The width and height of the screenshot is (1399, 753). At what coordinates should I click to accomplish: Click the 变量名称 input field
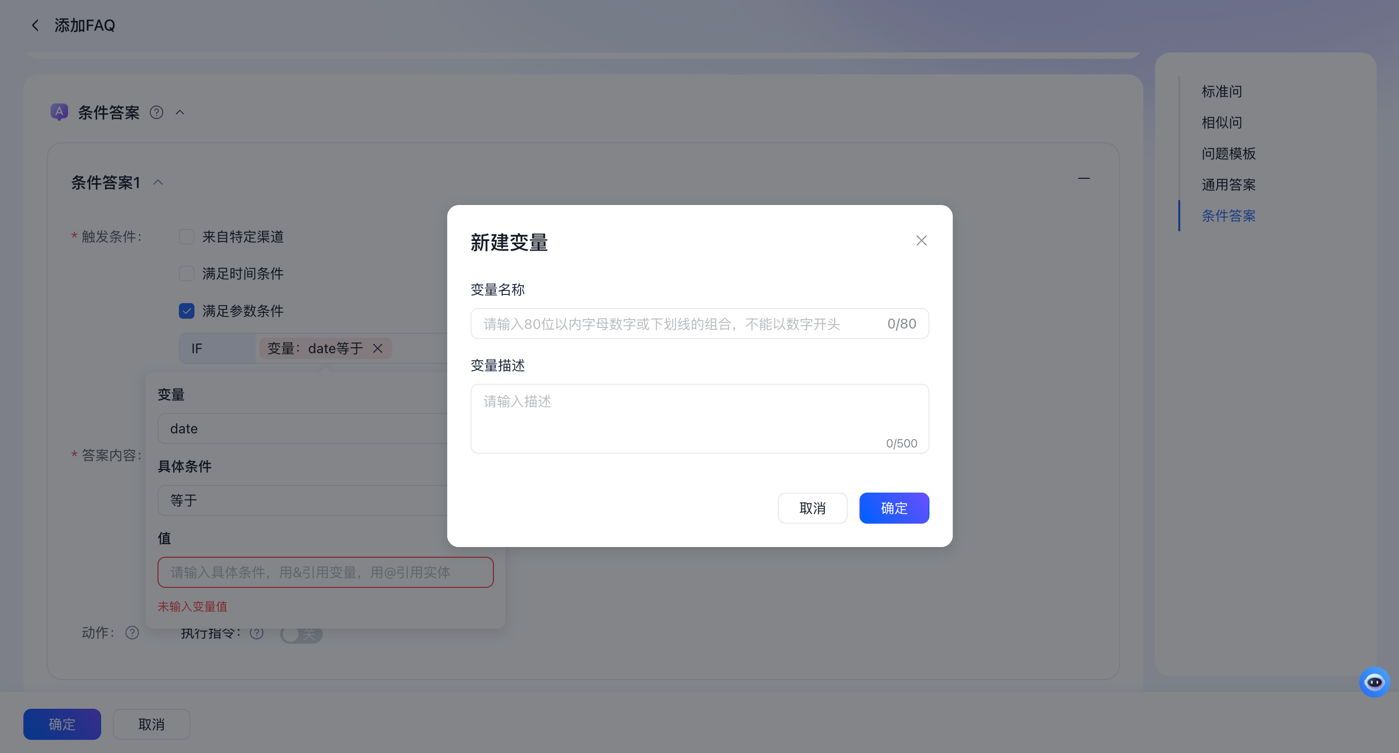(699, 324)
